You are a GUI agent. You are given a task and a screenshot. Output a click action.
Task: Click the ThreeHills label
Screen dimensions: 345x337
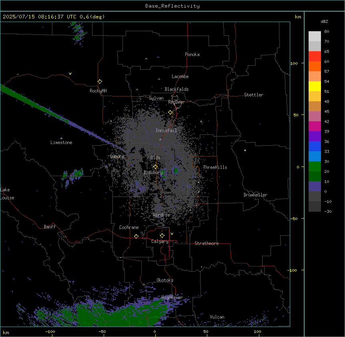[x=215, y=167]
